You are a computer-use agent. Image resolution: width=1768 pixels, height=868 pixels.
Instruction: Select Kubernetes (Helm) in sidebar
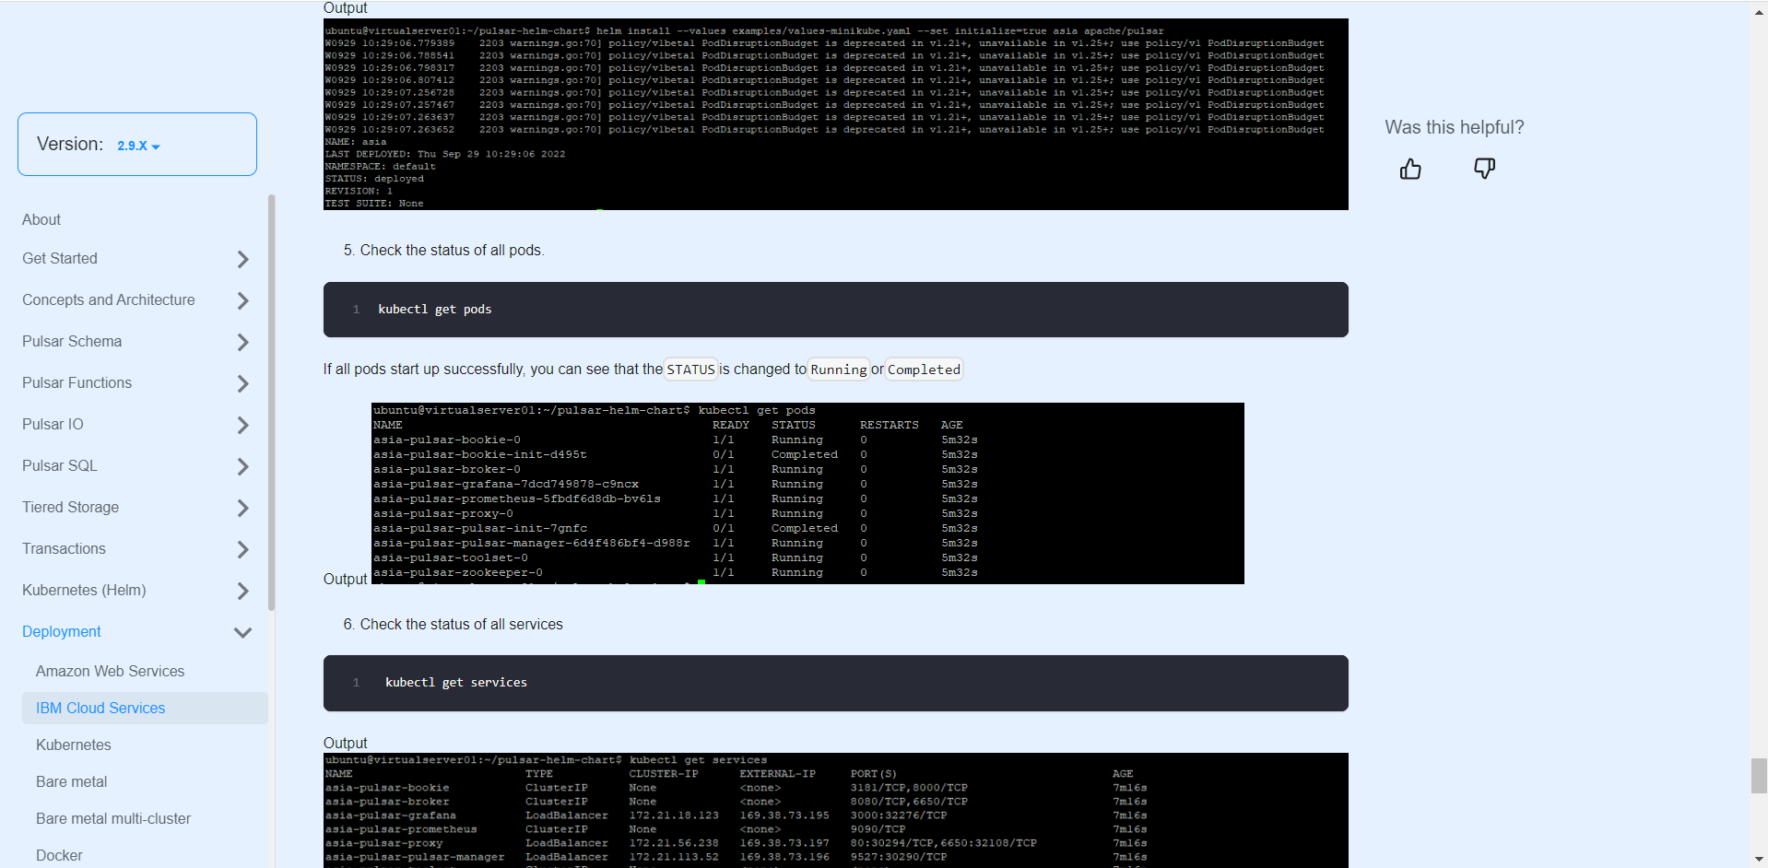point(84,590)
